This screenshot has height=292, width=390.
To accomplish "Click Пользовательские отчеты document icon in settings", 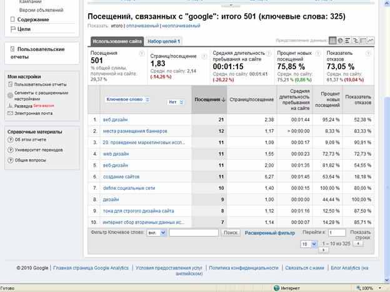I will point(10,84).
